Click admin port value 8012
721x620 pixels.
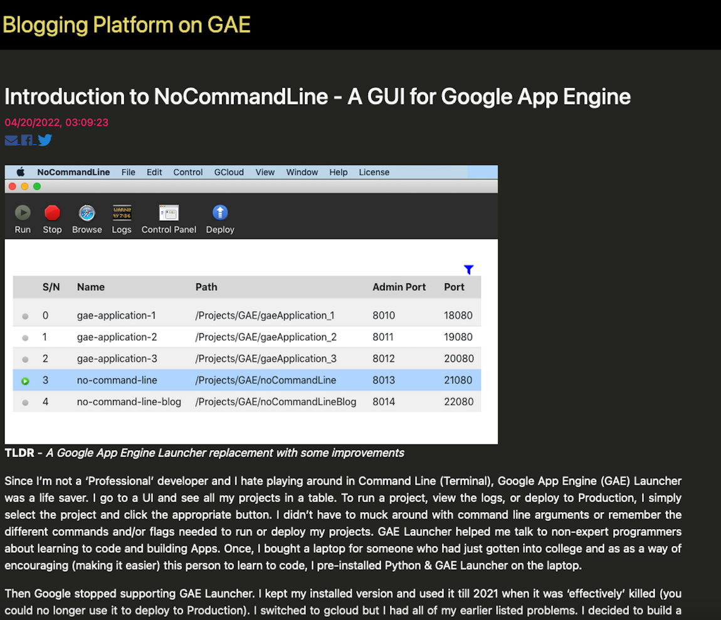tap(384, 359)
